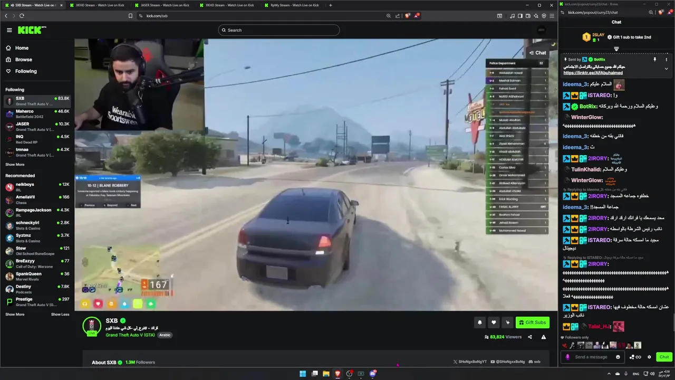675x380 pixels.
Task: Open a new browser tab
Action: pos(331,5)
